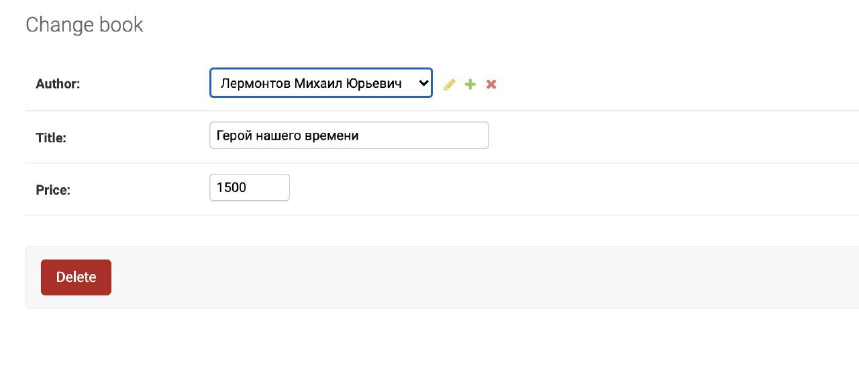Click the red Delete button
Image resolution: width=859 pixels, height=382 pixels.
[x=76, y=277]
